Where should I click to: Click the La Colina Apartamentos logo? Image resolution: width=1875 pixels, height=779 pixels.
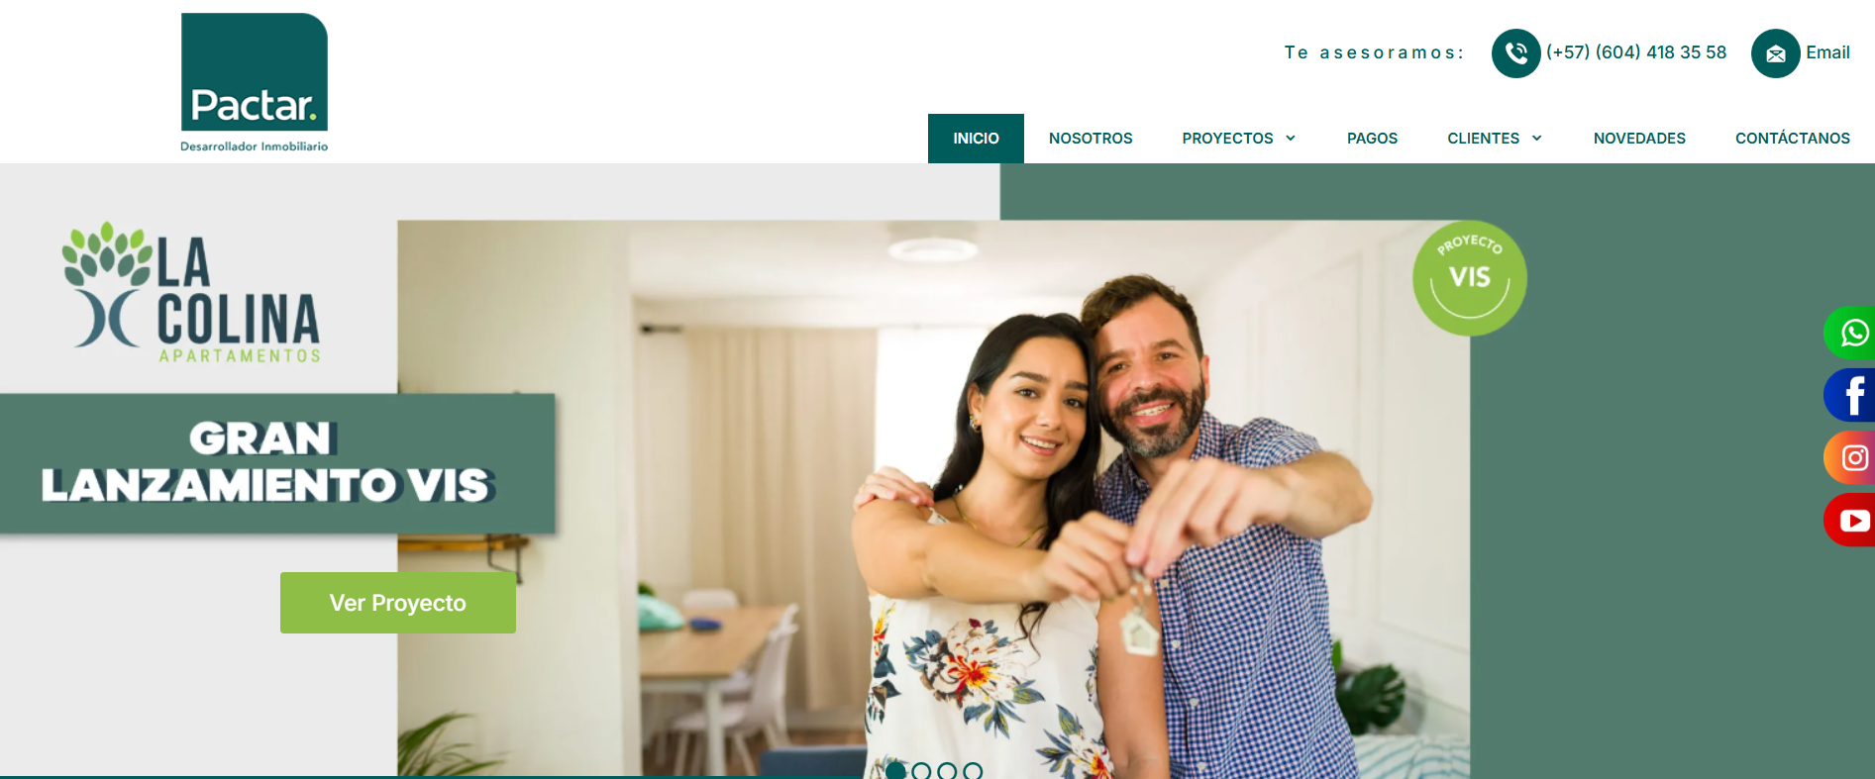(x=192, y=293)
